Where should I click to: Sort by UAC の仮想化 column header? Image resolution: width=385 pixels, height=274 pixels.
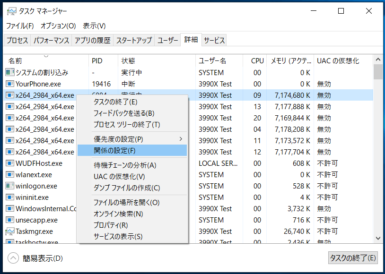343,60
